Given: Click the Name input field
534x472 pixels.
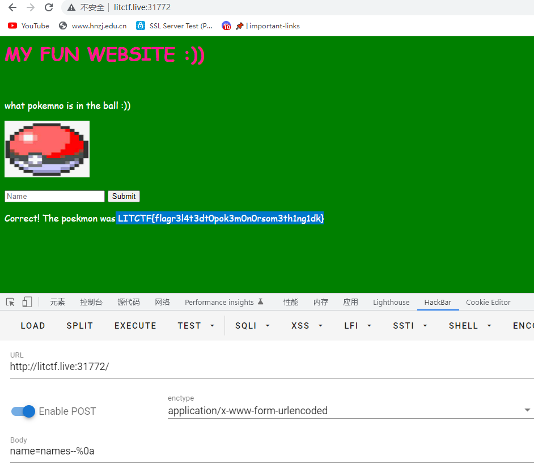Looking at the screenshot, I should coord(54,197).
